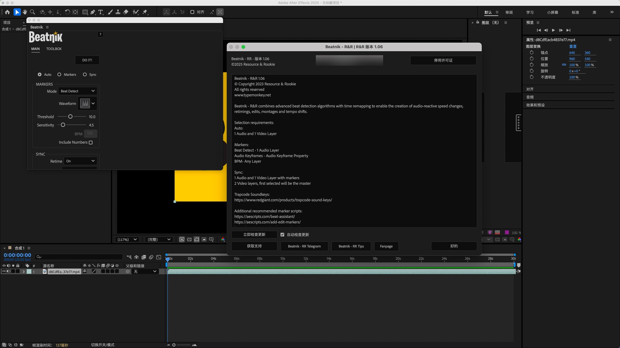Viewport: 620px width, 348px height.
Task: Select the Markers radio button
Action: pos(59,75)
